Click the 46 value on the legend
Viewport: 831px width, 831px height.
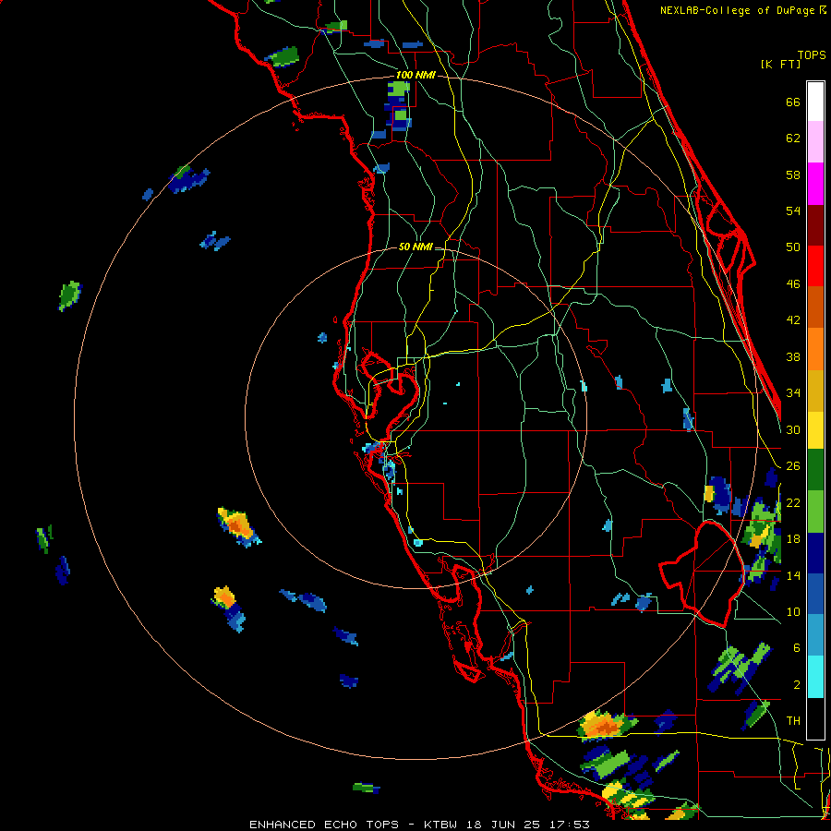click(793, 284)
